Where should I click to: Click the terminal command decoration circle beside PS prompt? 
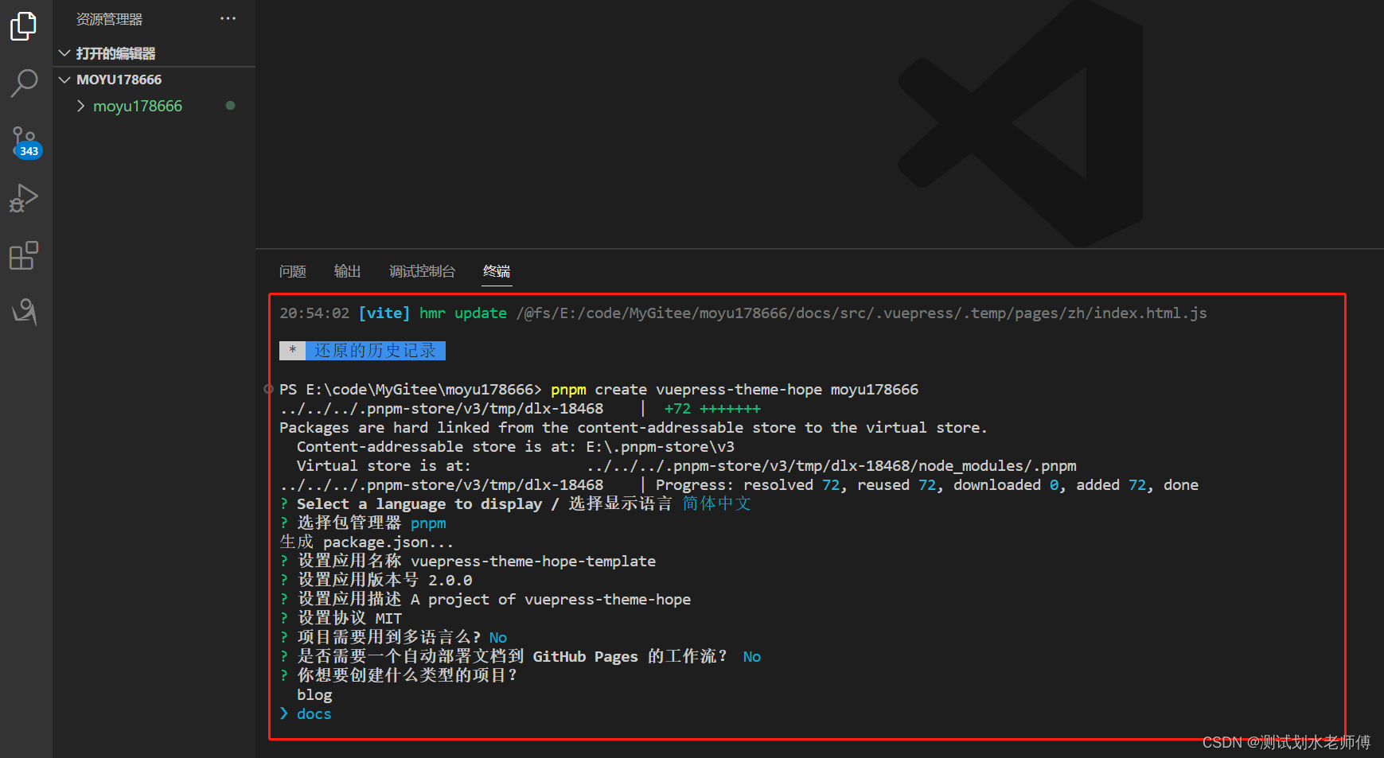(x=269, y=389)
